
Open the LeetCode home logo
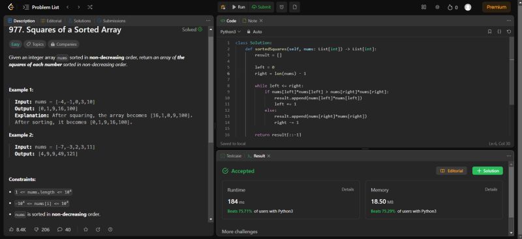point(11,7)
